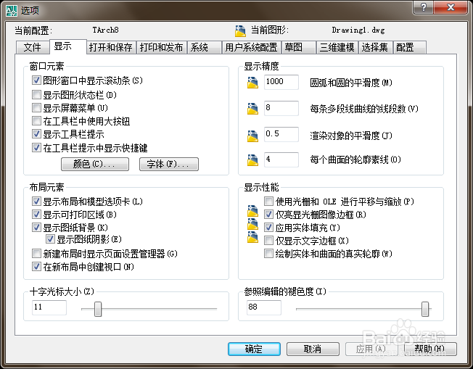
Task: Click the 帮助(H) button
Action: 430,349
